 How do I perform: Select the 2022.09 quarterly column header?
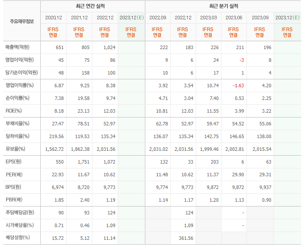click(x=158, y=18)
